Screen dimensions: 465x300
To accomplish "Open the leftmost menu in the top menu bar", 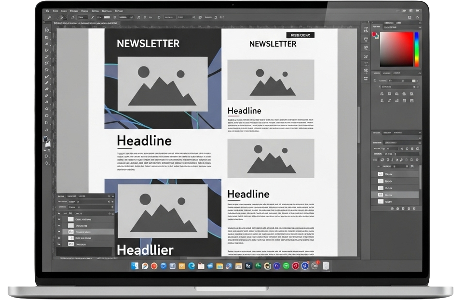I will click(x=48, y=11).
